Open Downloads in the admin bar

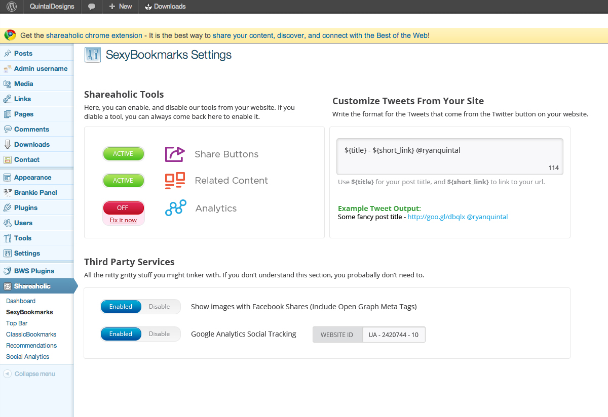(165, 7)
